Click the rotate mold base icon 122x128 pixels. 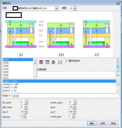click(53, 62)
